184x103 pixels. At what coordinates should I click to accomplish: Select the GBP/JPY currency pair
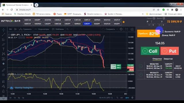pyautogui.click(x=87, y=24)
